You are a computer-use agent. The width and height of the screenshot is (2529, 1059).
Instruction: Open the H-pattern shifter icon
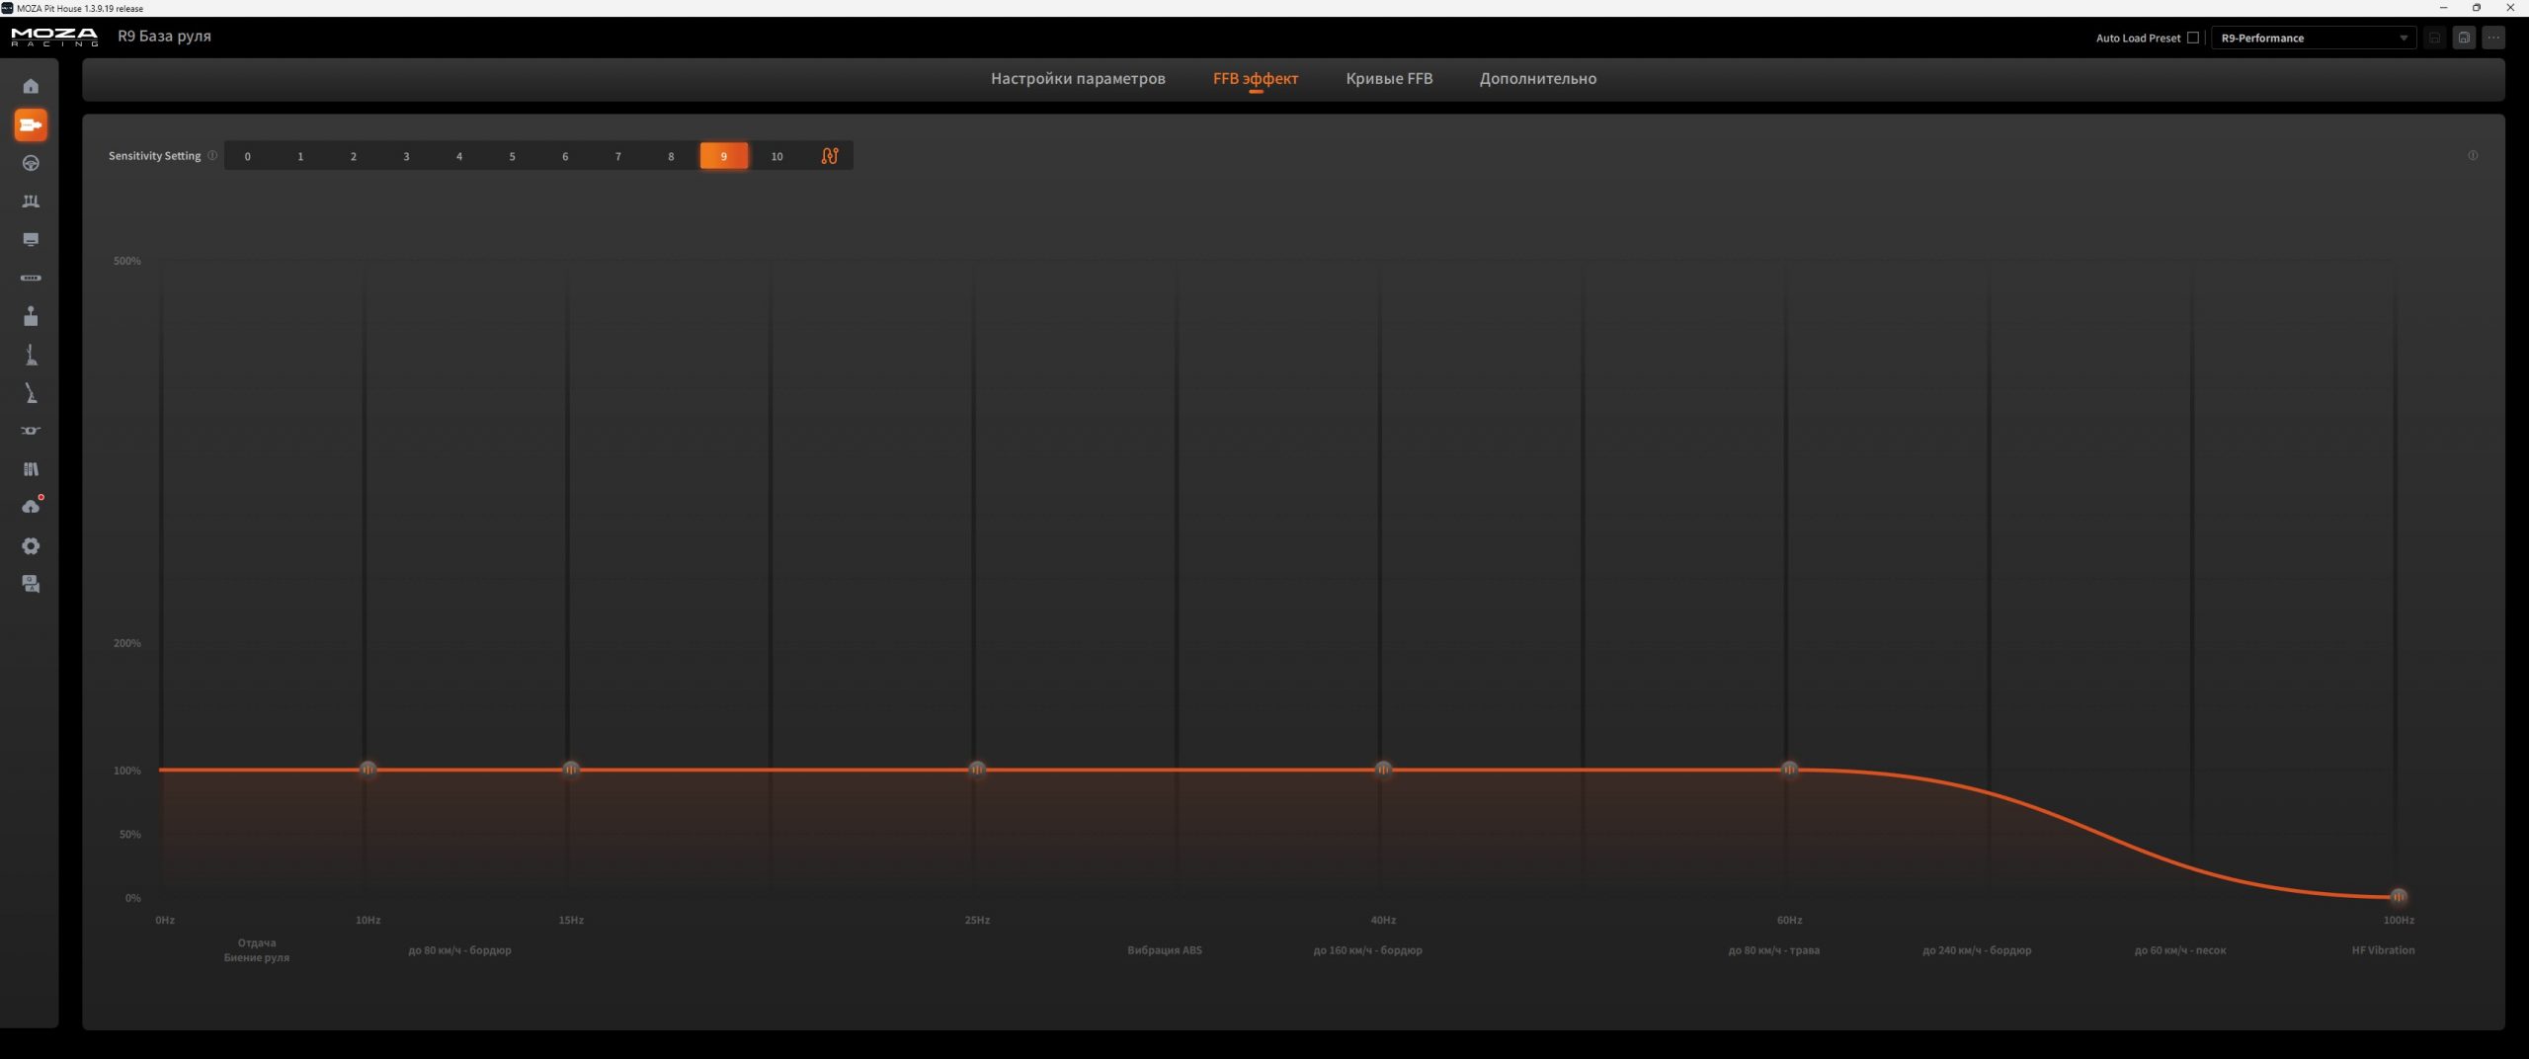[31, 355]
